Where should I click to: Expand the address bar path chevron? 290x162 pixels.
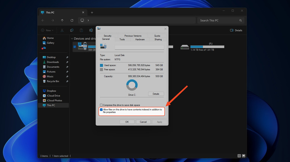pyautogui.click(x=88, y=20)
